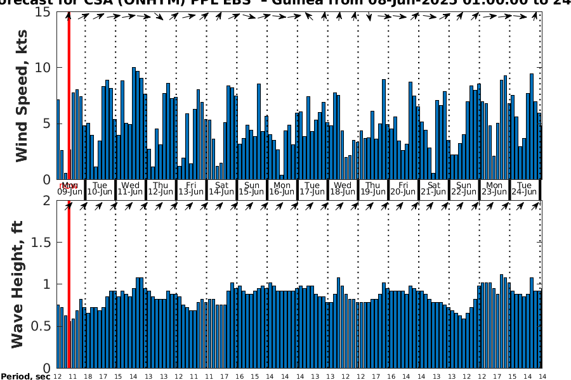Select the 'Thu 12-Jun' date label
The image size is (571, 380).
click(x=161, y=189)
